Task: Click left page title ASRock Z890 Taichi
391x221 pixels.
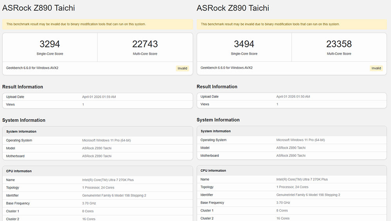Action: 38,8
